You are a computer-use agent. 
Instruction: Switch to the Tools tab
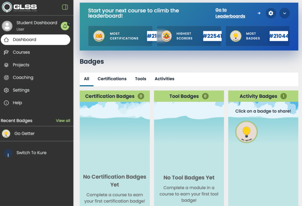(141, 79)
